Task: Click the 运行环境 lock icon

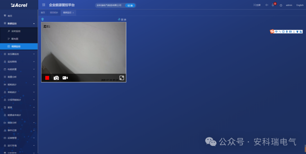Action: [x=5, y=146]
